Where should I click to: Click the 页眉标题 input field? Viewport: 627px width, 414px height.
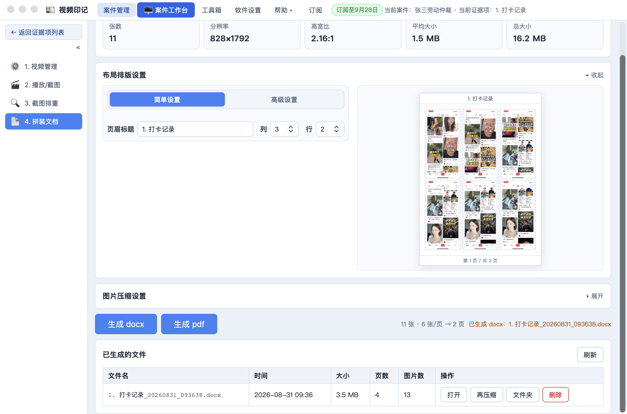pyautogui.click(x=195, y=129)
